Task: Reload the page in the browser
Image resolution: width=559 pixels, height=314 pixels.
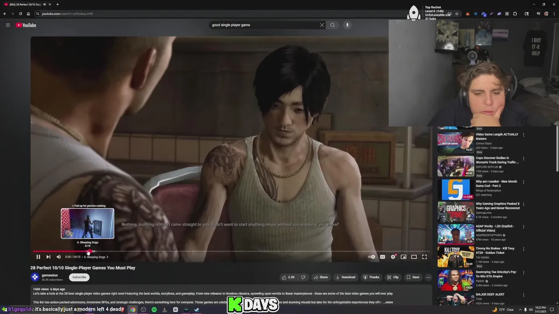Action: 20,14
